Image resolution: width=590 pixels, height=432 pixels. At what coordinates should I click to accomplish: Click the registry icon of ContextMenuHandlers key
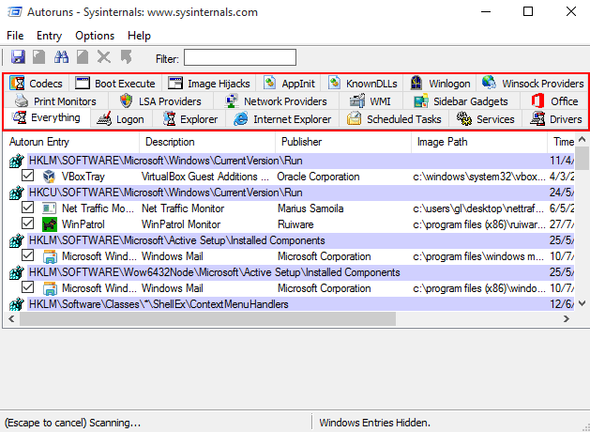(x=17, y=304)
